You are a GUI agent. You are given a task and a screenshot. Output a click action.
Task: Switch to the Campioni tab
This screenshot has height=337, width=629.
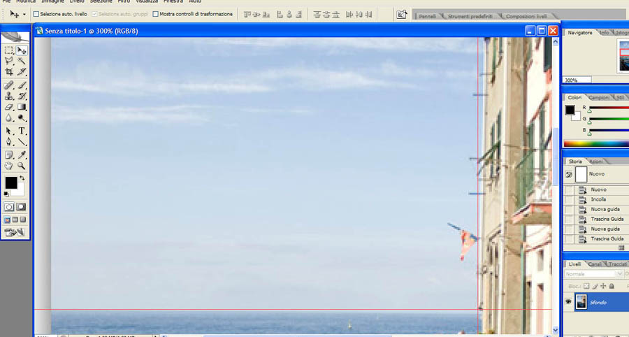(598, 97)
